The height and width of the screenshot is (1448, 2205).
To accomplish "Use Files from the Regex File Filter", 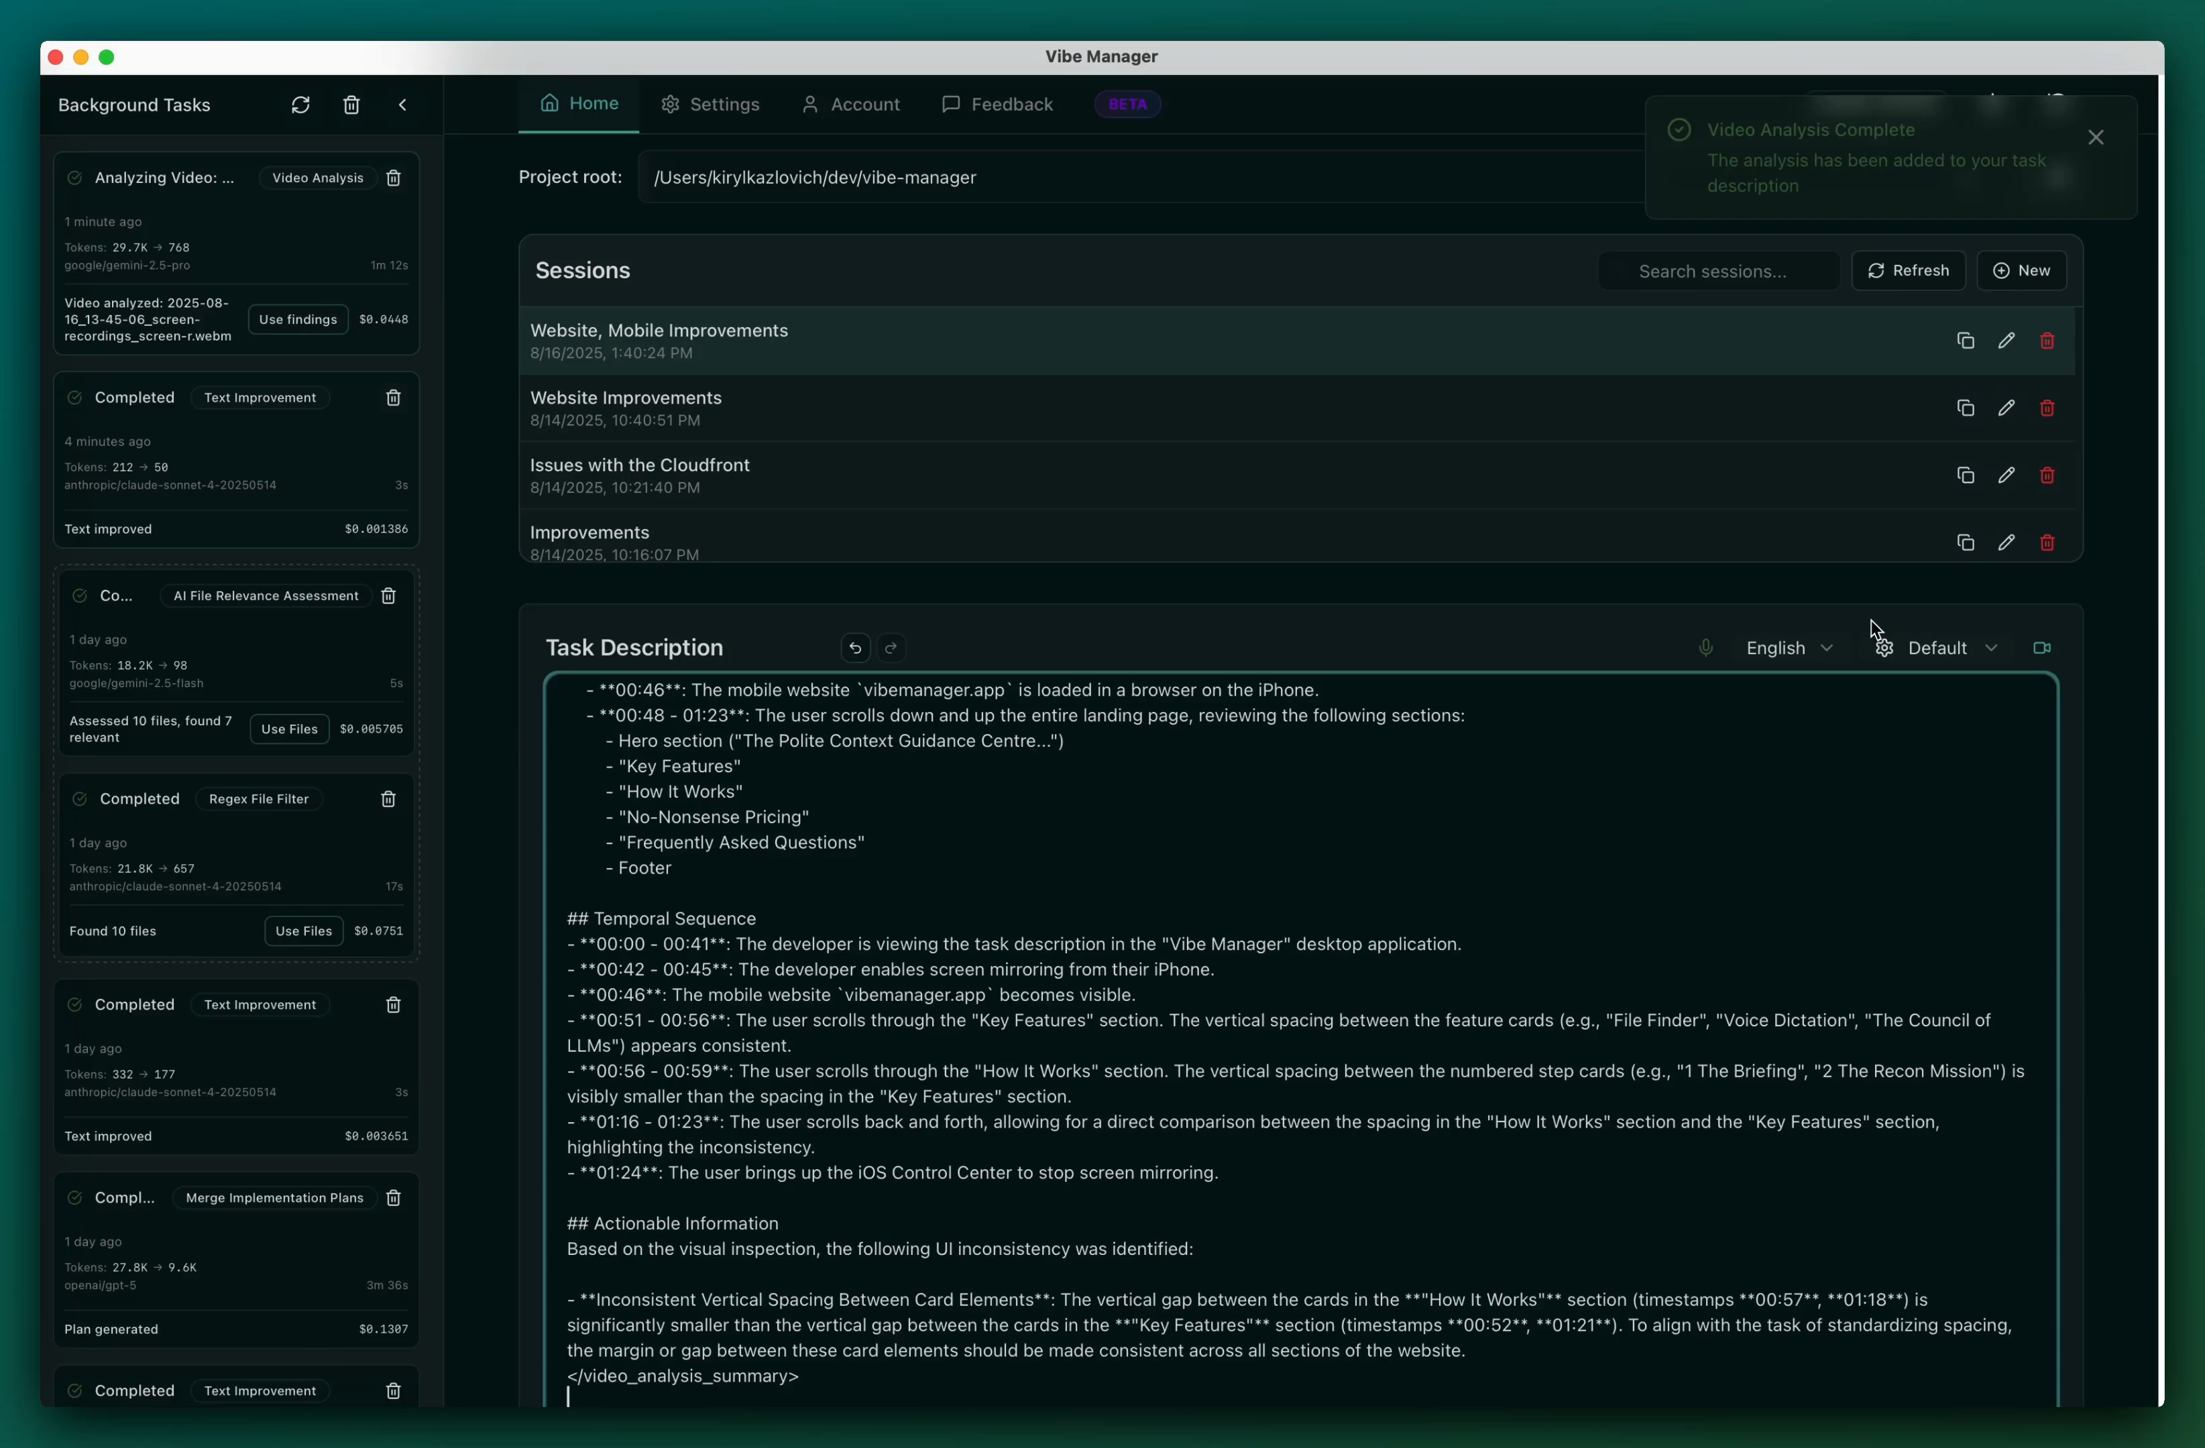I will click(x=304, y=931).
